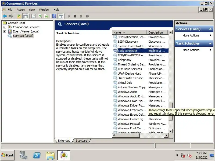Sort by the Description column header
The image size is (215, 161).
[x=157, y=32]
